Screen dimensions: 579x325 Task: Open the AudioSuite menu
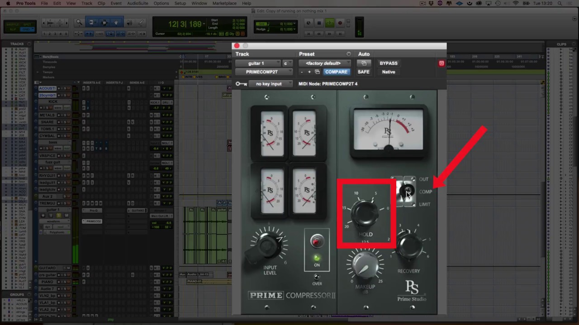[138, 3]
